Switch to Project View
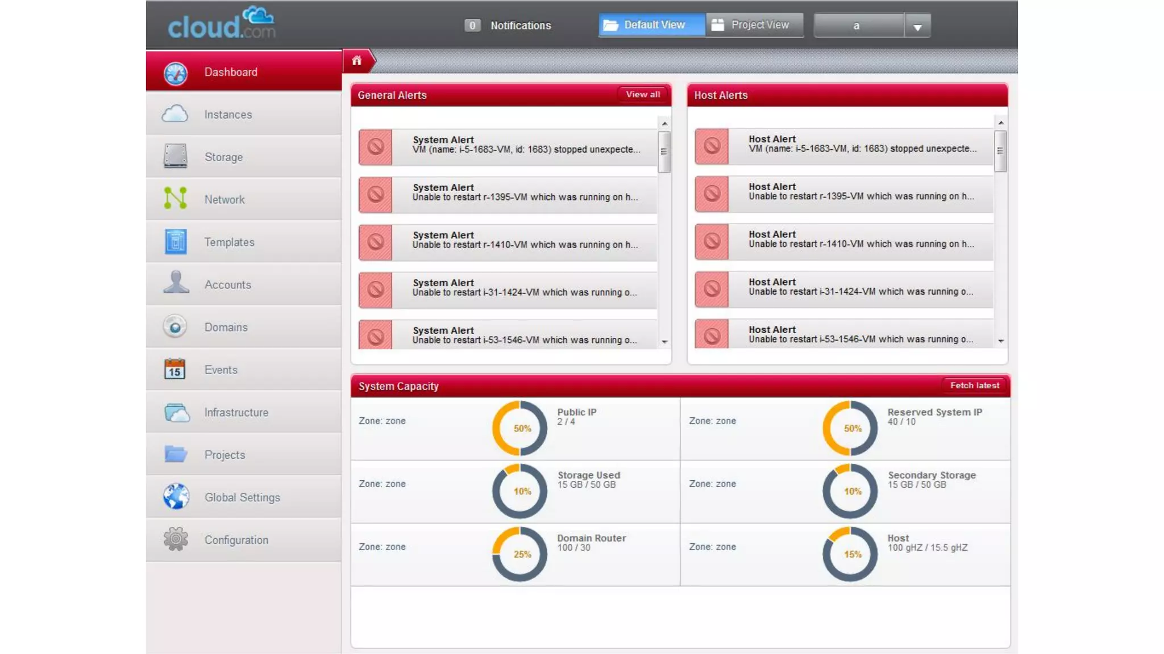The height and width of the screenshot is (654, 1164). pyautogui.click(x=754, y=25)
